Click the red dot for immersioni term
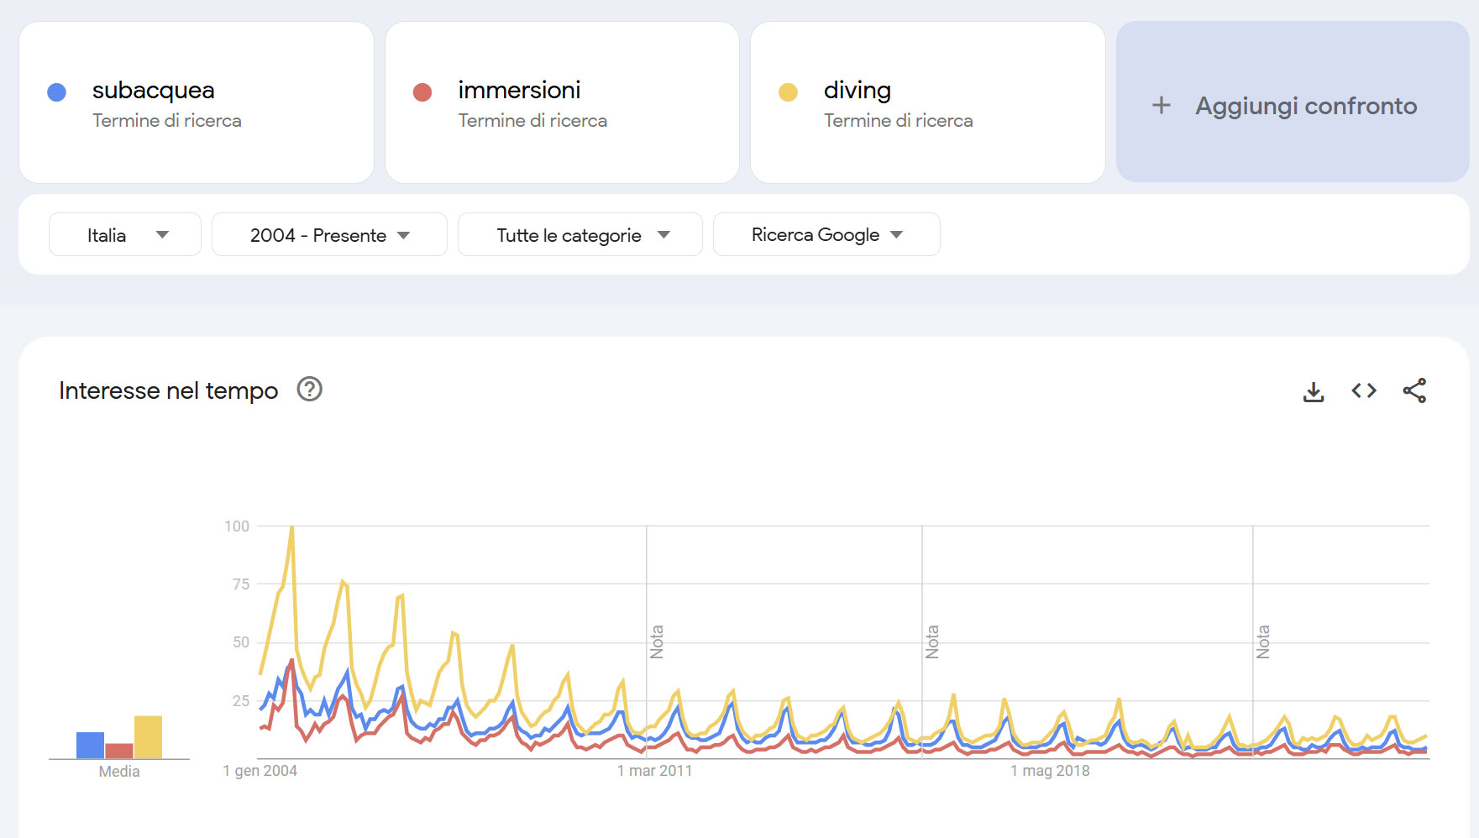Image resolution: width=1479 pixels, height=838 pixels. (x=422, y=92)
